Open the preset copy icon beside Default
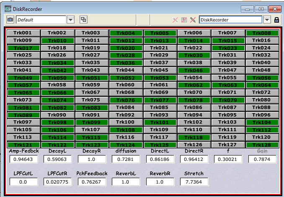Viewport: 284px width, 197px height. tap(83, 20)
